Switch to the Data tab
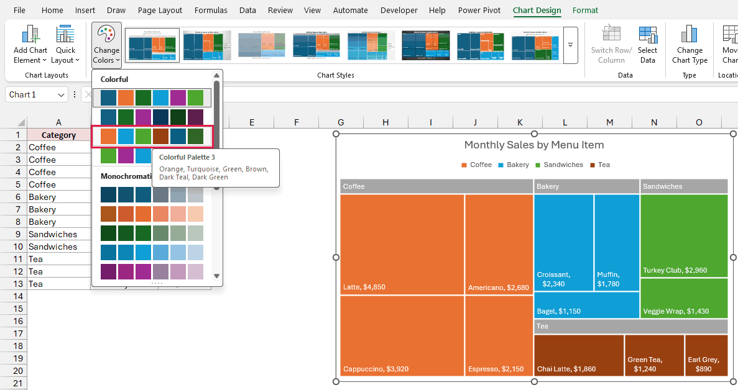The width and height of the screenshot is (738, 390). click(x=247, y=10)
